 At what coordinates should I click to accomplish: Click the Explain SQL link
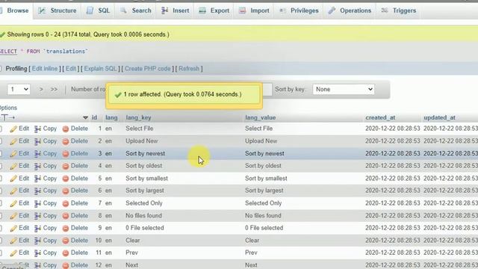tap(101, 69)
